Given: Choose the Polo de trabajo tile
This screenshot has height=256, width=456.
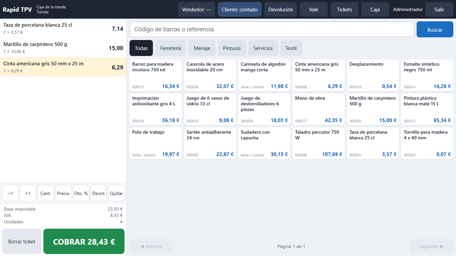Looking at the screenshot, I should (x=156, y=143).
